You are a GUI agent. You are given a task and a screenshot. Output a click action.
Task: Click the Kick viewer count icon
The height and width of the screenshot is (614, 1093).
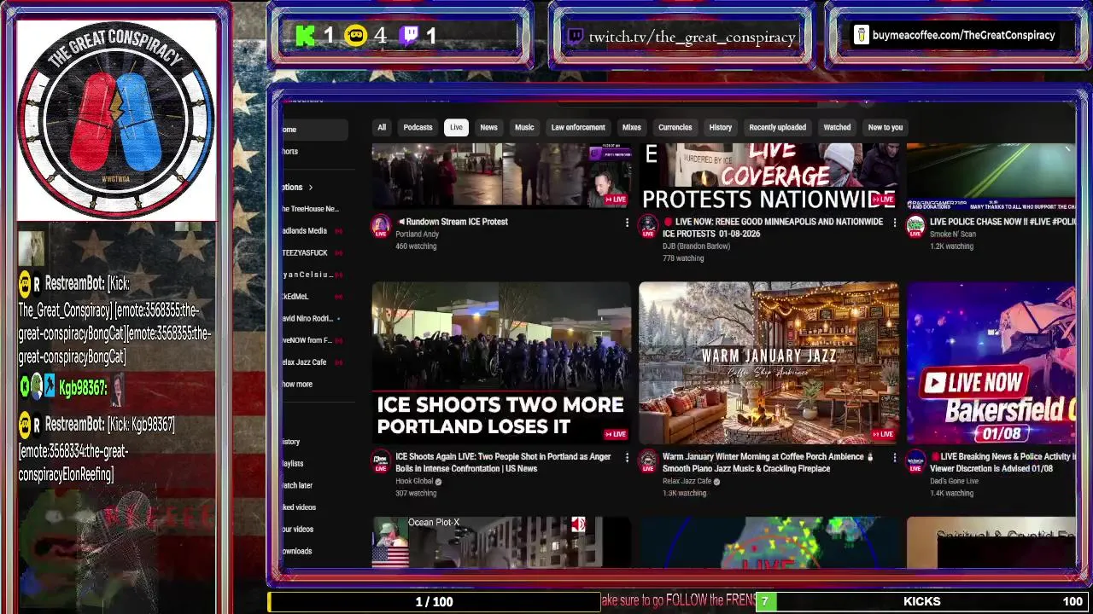tap(305, 35)
